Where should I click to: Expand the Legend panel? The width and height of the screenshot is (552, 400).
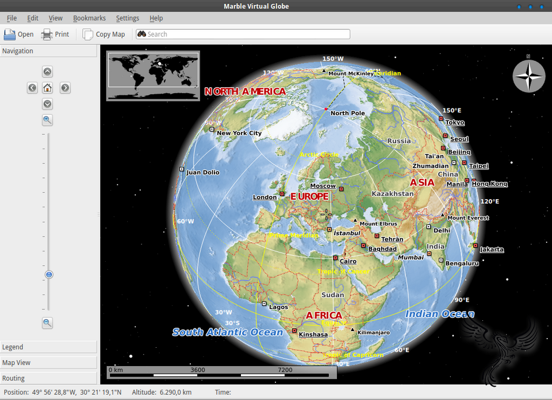tap(49, 347)
